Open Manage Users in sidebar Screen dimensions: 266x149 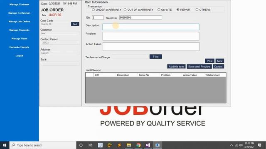coord(19,38)
